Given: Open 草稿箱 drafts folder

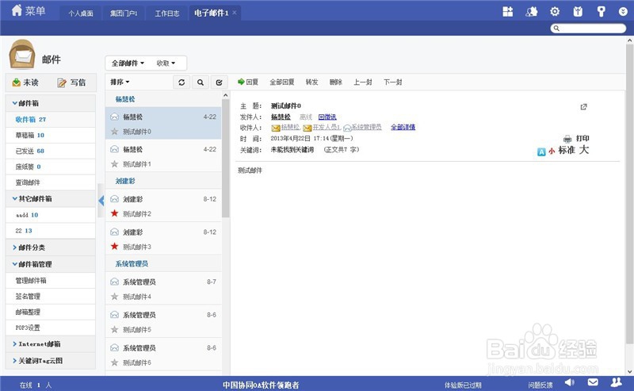Looking at the screenshot, I should pos(51,135).
